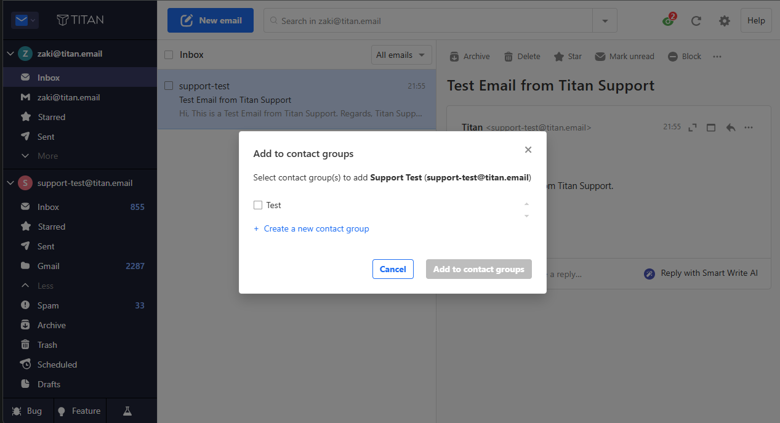Viewport: 780px width, 423px height.
Task: Open the All emails filter dropdown
Action: pyautogui.click(x=401, y=55)
